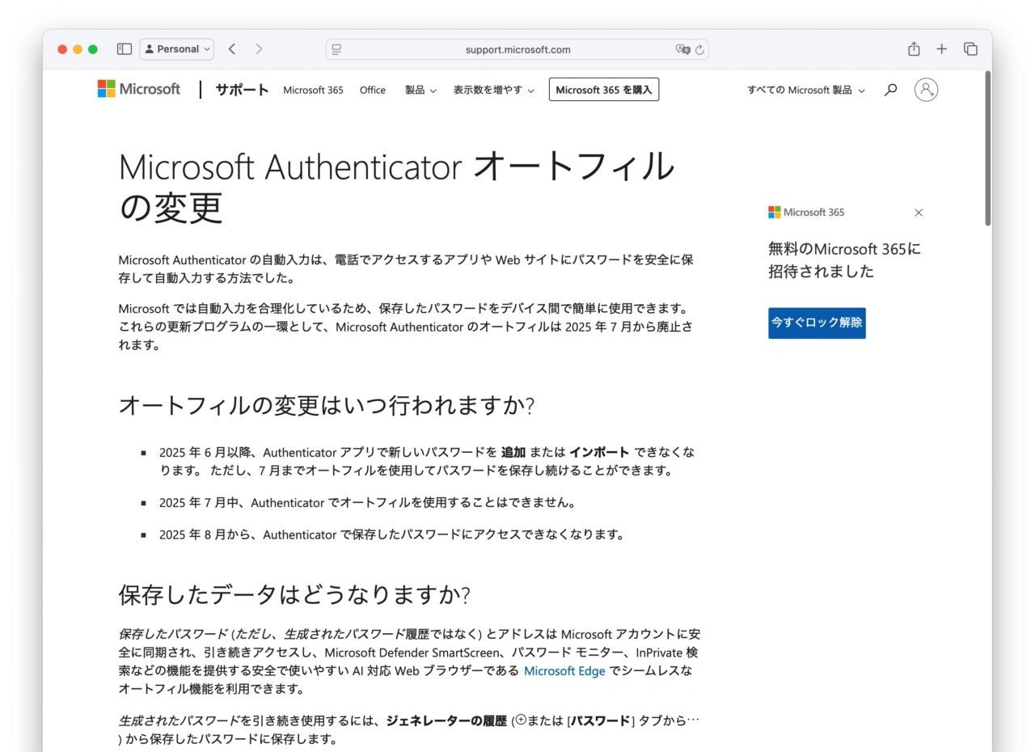
Task: Show the tab overview icon
Action: 970,49
